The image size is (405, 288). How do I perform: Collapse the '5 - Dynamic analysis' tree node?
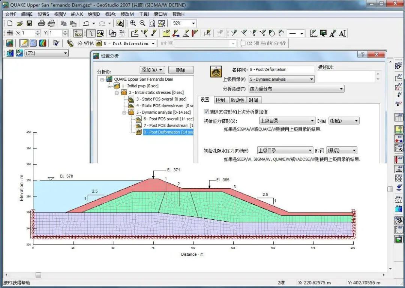pos(124,112)
